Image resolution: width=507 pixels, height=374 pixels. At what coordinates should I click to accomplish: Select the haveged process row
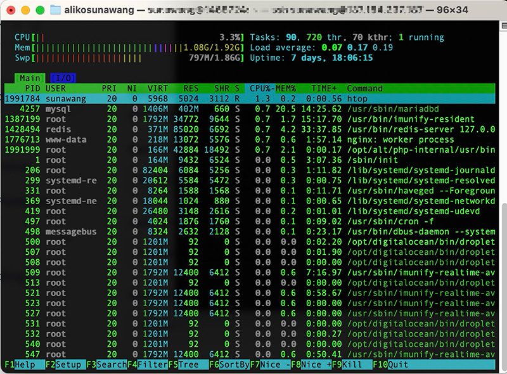(250, 191)
